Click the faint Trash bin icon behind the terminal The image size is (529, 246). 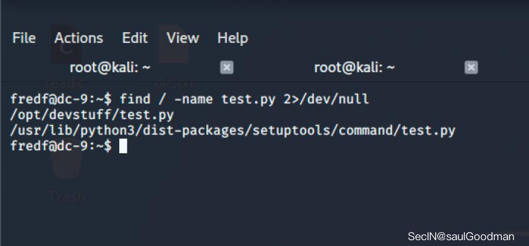click(x=66, y=161)
